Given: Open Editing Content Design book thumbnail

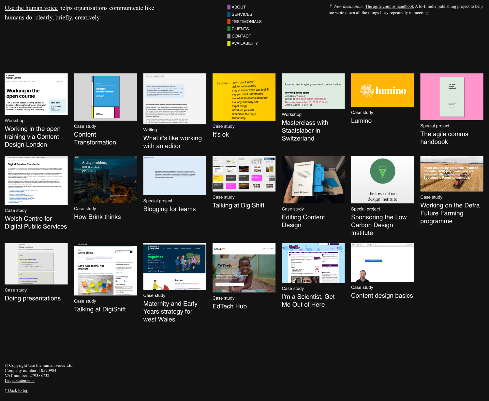Looking at the screenshot, I should [x=313, y=179].
